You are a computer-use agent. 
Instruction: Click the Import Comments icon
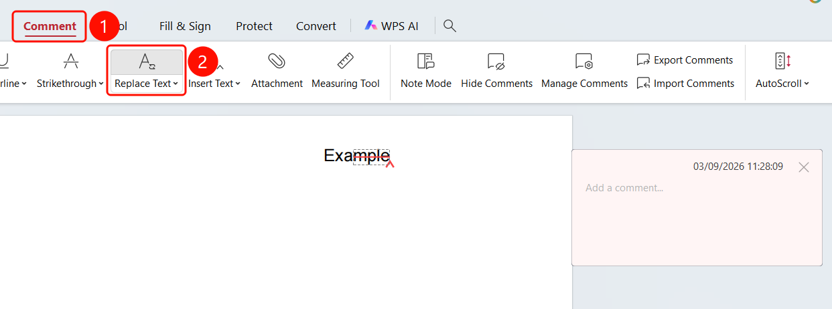[x=643, y=84]
